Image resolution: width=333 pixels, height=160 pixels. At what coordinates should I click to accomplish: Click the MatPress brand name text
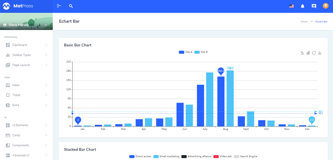tap(23, 6)
